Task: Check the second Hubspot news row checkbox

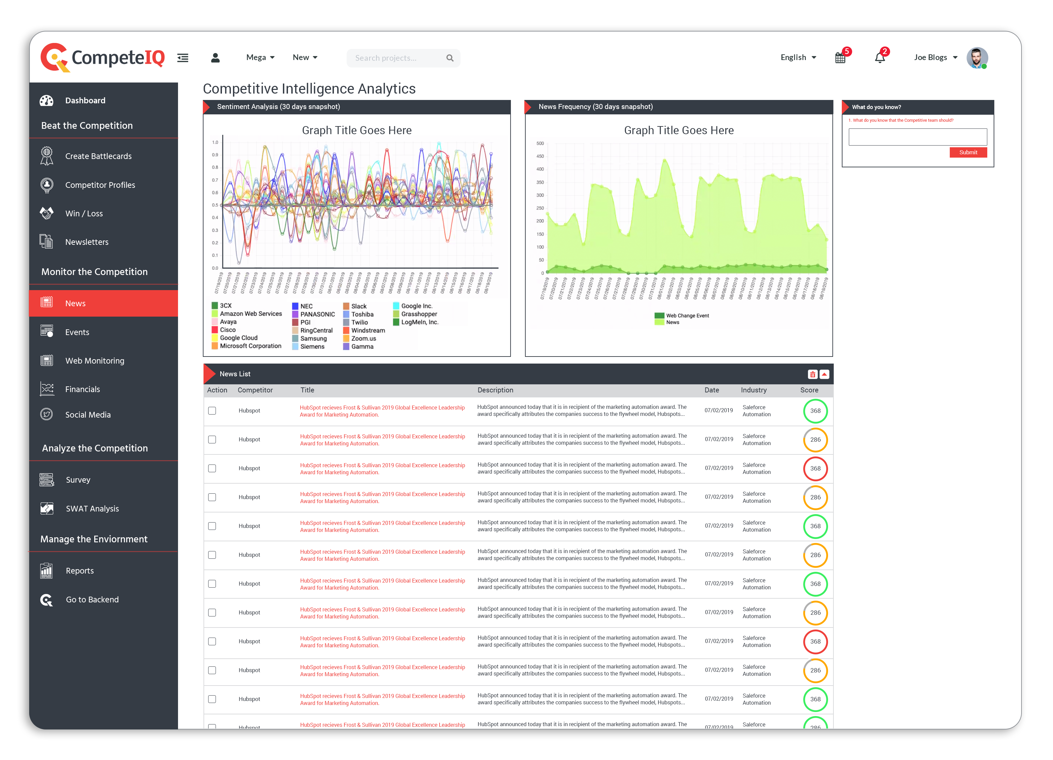Action: 212,439
